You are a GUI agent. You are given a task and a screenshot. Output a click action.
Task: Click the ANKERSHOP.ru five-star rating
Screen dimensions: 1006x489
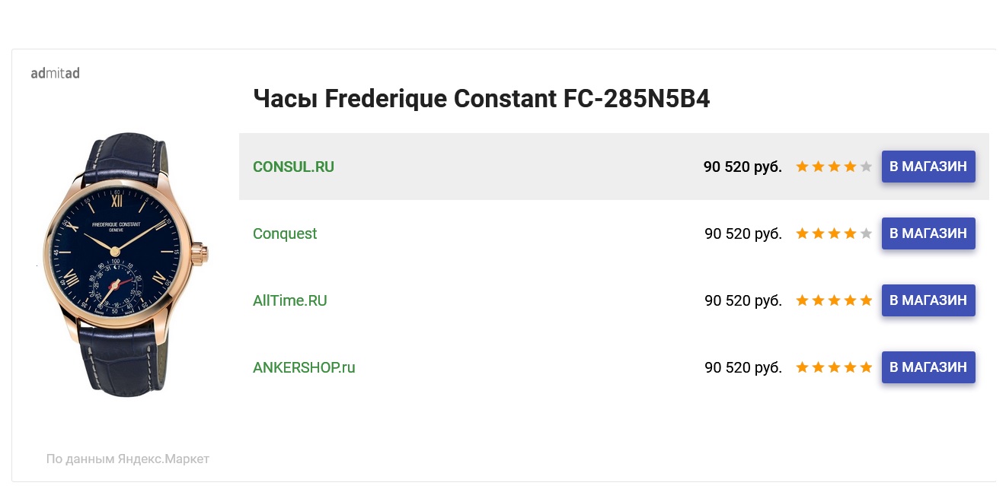[x=834, y=367]
